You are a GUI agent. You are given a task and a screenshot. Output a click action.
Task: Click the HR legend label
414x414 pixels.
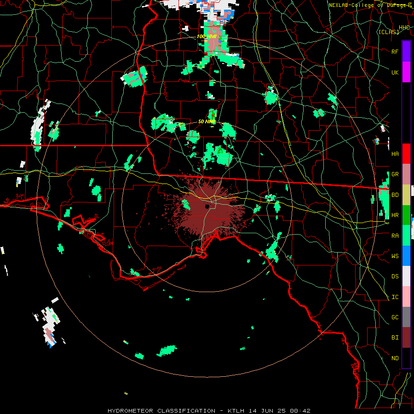(x=395, y=215)
